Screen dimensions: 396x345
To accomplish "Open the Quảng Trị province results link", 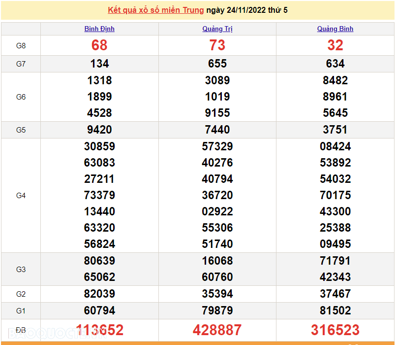I will click(x=216, y=29).
